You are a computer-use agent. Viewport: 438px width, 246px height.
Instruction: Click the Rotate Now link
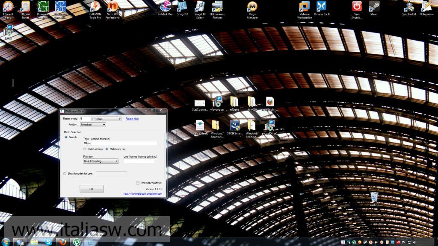click(132, 119)
